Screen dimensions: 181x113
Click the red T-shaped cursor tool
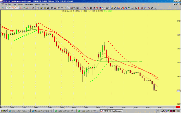(x=65, y=8)
